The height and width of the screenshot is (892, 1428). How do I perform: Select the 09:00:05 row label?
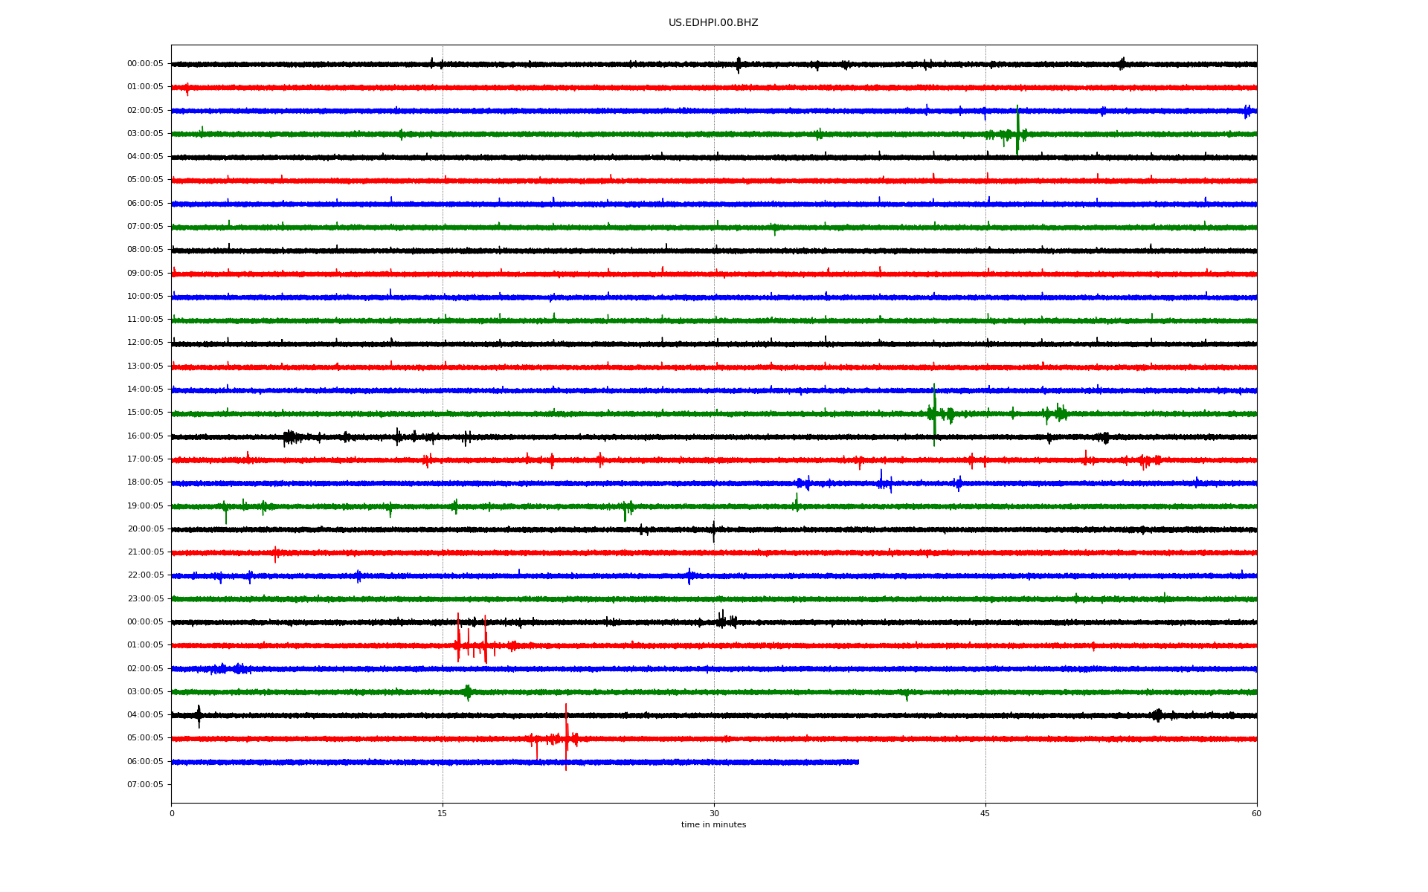(x=145, y=274)
